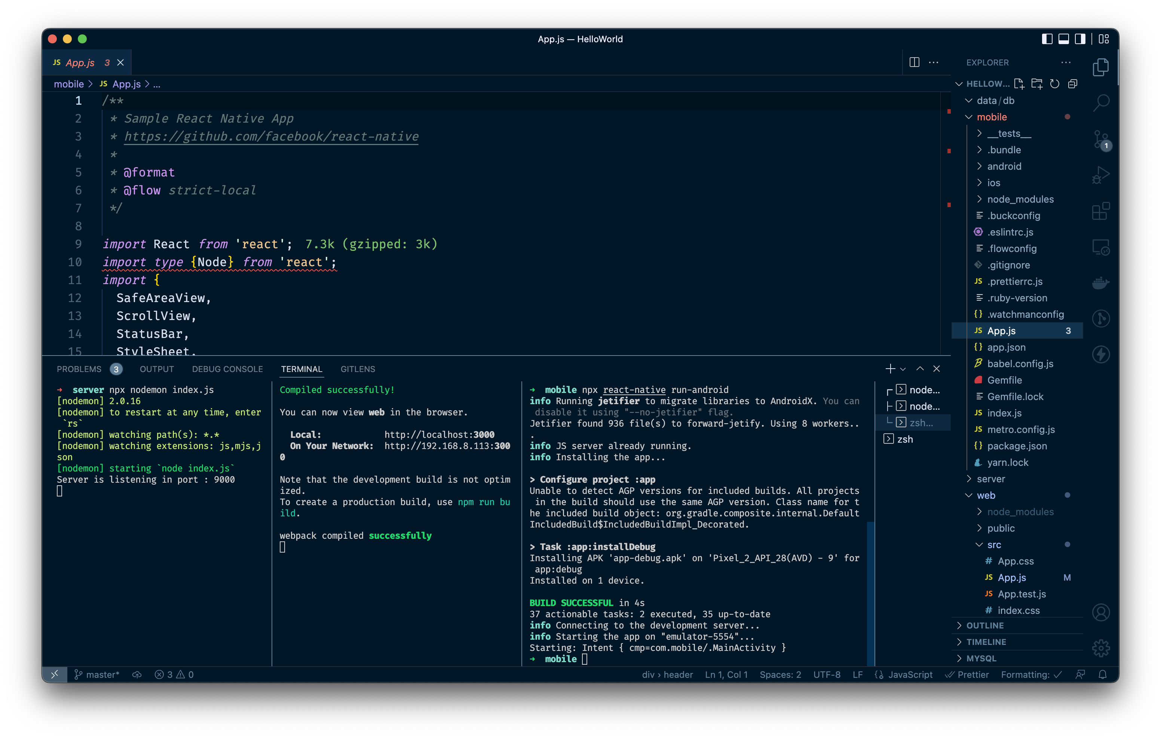Toggle the Secondary Side Bar layout button
Screen dimensions: 1161x738
point(1080,39)
